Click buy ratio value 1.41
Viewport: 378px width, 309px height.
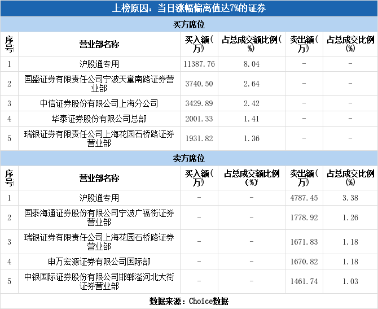point(252,119)
